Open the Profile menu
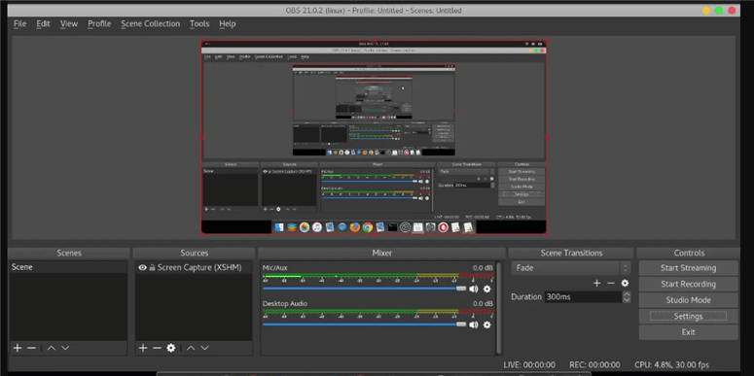The height and width of the screenshot is (376, 754). 99,23
